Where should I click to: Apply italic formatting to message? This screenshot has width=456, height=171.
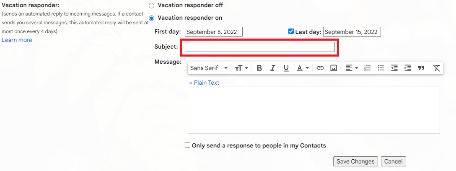[x=272, y=68]
